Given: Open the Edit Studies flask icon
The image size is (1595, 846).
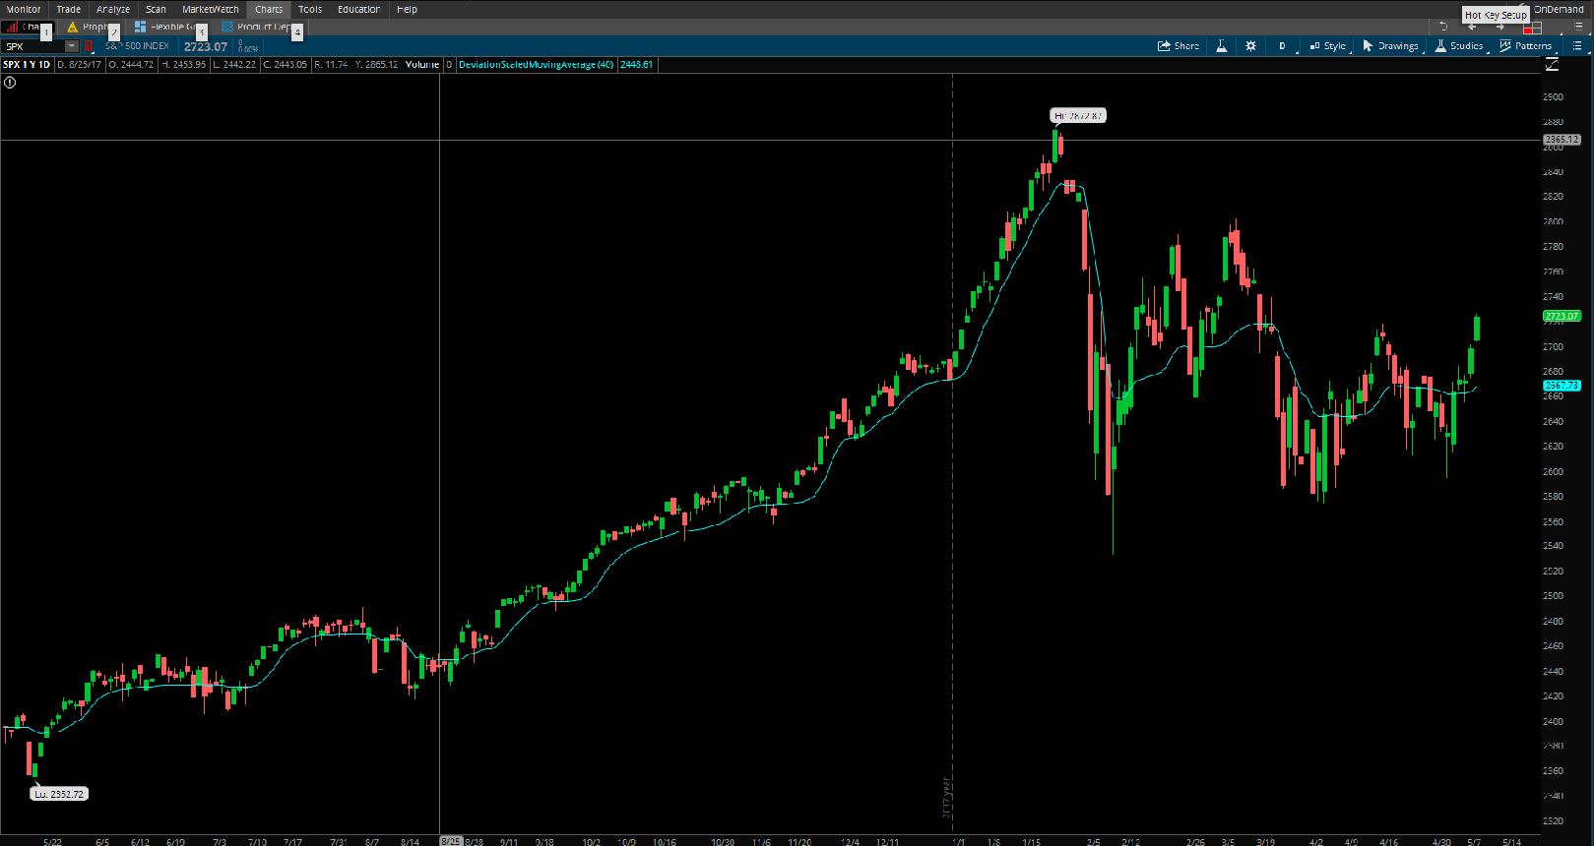Looking at the screenshot, I should click(1222, 46).
